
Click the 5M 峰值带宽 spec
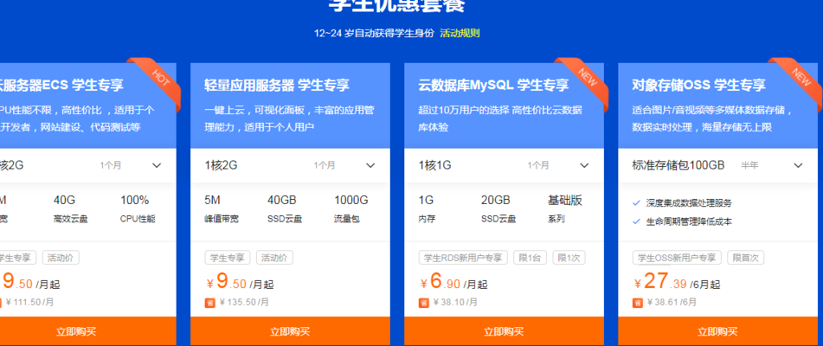221,209
